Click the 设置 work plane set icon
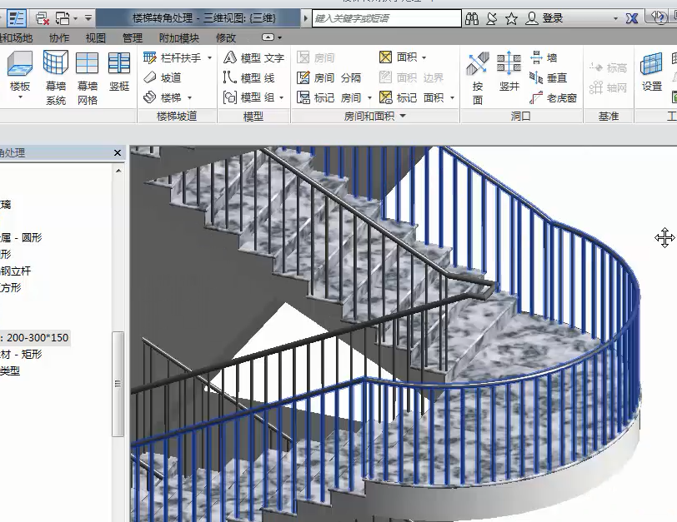Viewport: 677px width, 522px height. click(652, 73)
